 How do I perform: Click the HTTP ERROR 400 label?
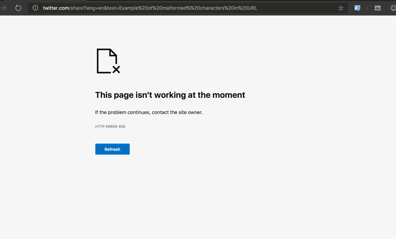click(110, 126)
